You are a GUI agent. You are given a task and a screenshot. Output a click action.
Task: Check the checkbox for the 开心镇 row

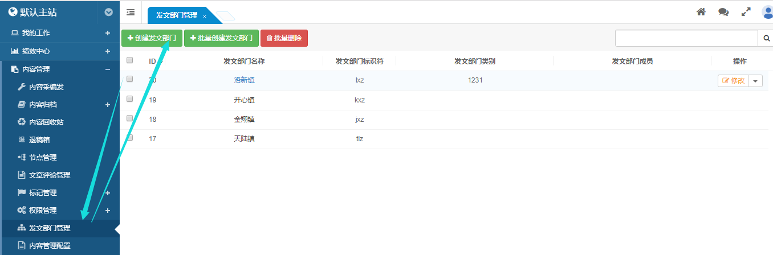(130, 99)
